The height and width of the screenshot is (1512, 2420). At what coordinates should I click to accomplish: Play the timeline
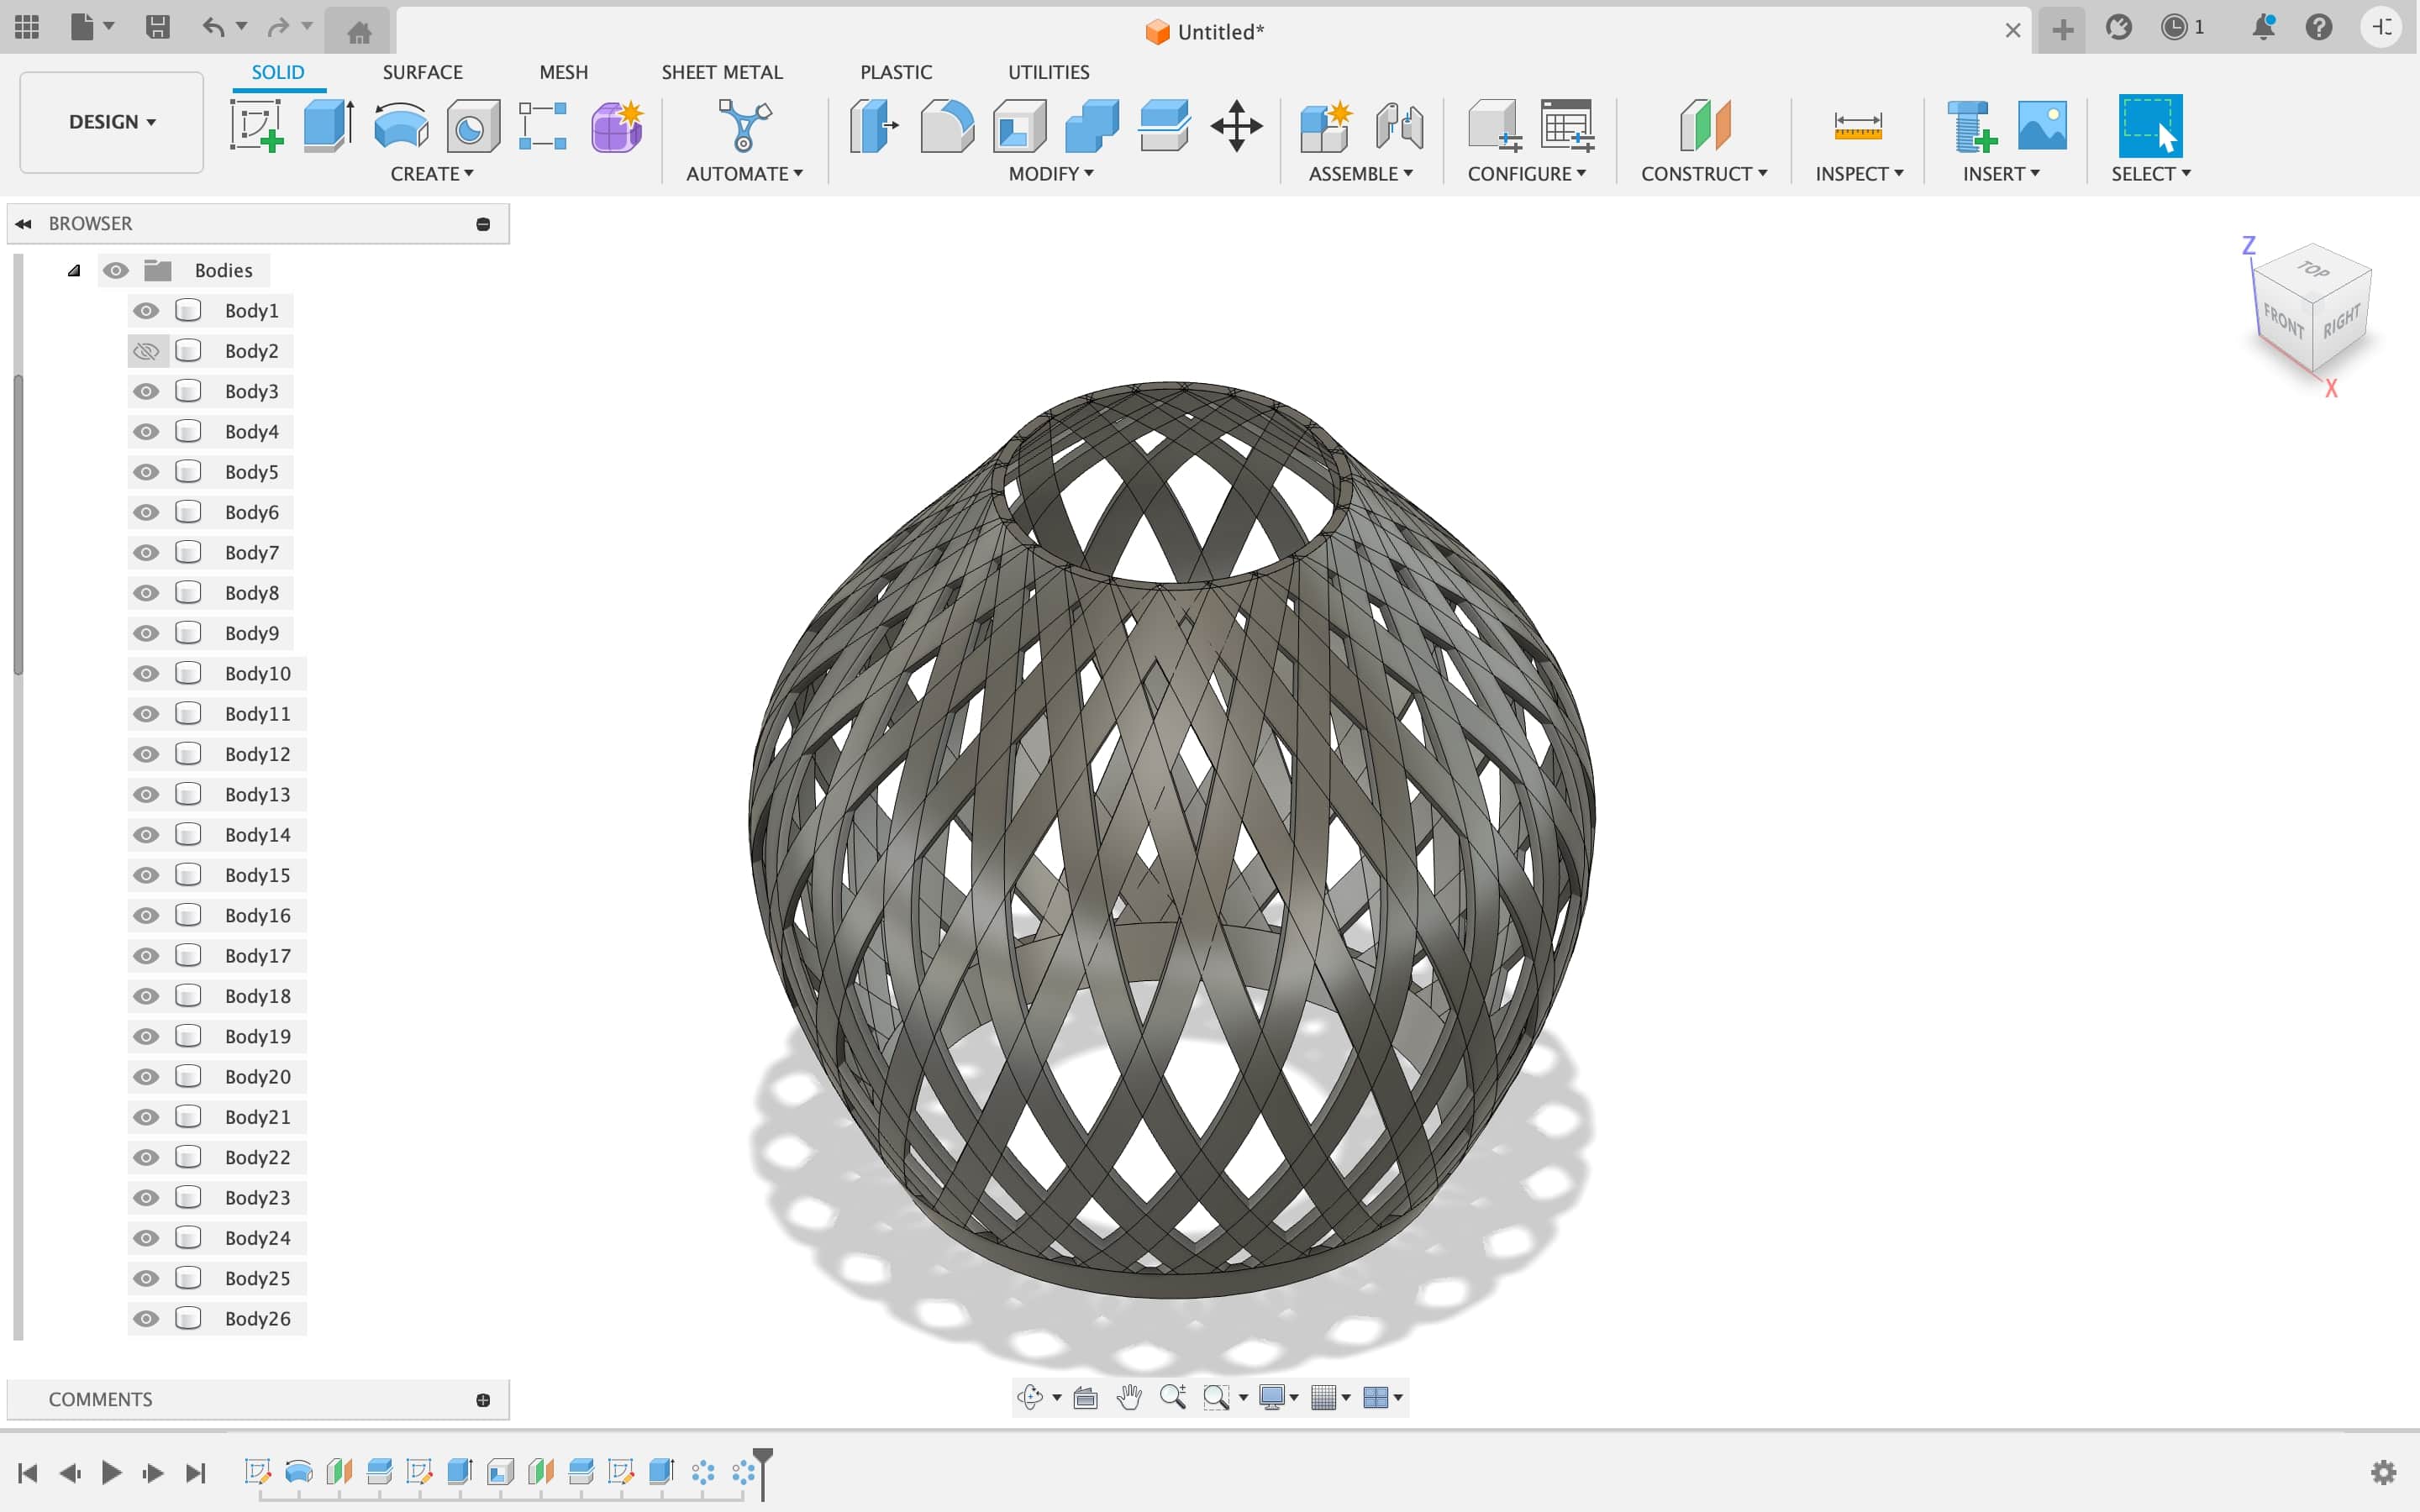[111, 1472]
